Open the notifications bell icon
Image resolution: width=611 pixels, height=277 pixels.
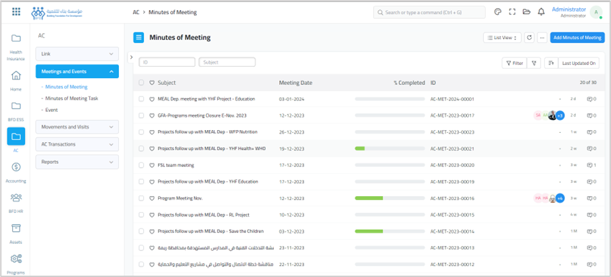coord(541,12)
